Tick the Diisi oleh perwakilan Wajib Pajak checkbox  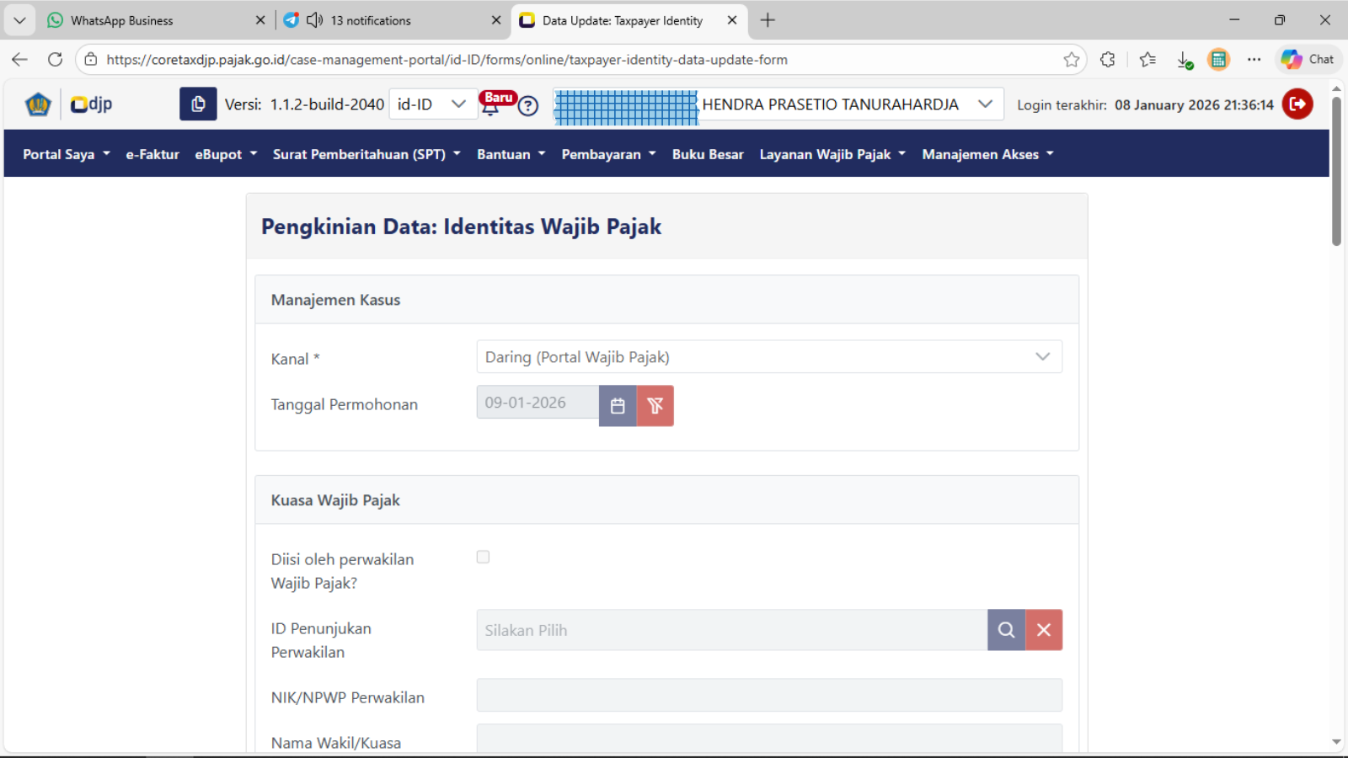click(x=483, y=557)
